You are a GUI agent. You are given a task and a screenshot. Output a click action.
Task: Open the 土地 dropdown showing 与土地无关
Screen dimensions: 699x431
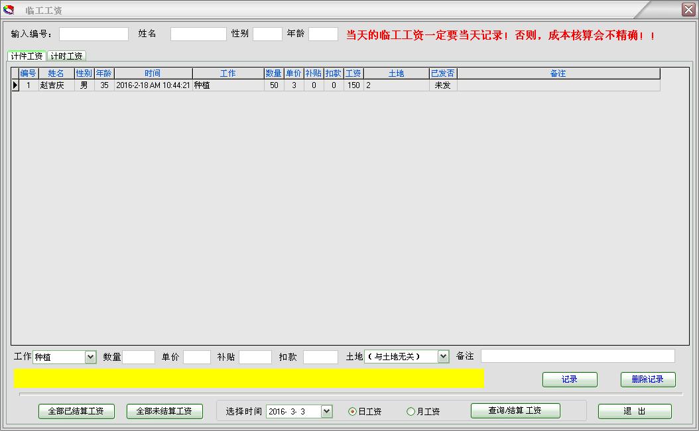[442, 356]
